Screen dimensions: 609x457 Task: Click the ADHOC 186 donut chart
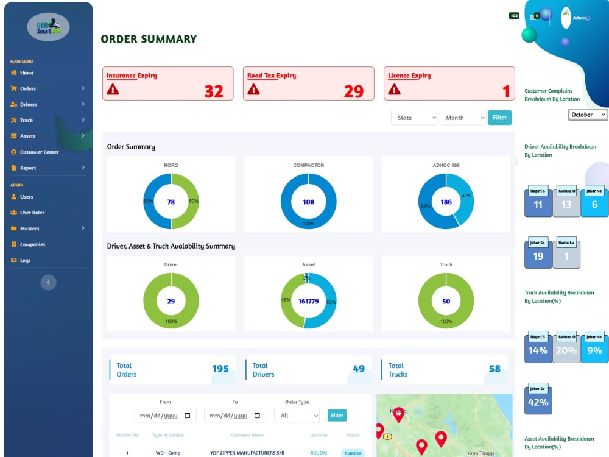[x=446, y=201]
